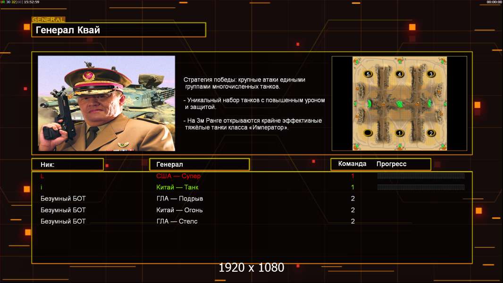Image resolution: width=503 pixels, height=283 pixels.
Task: Click the unnumbered black start marker on minimap
Action: [x=368, y=133]
